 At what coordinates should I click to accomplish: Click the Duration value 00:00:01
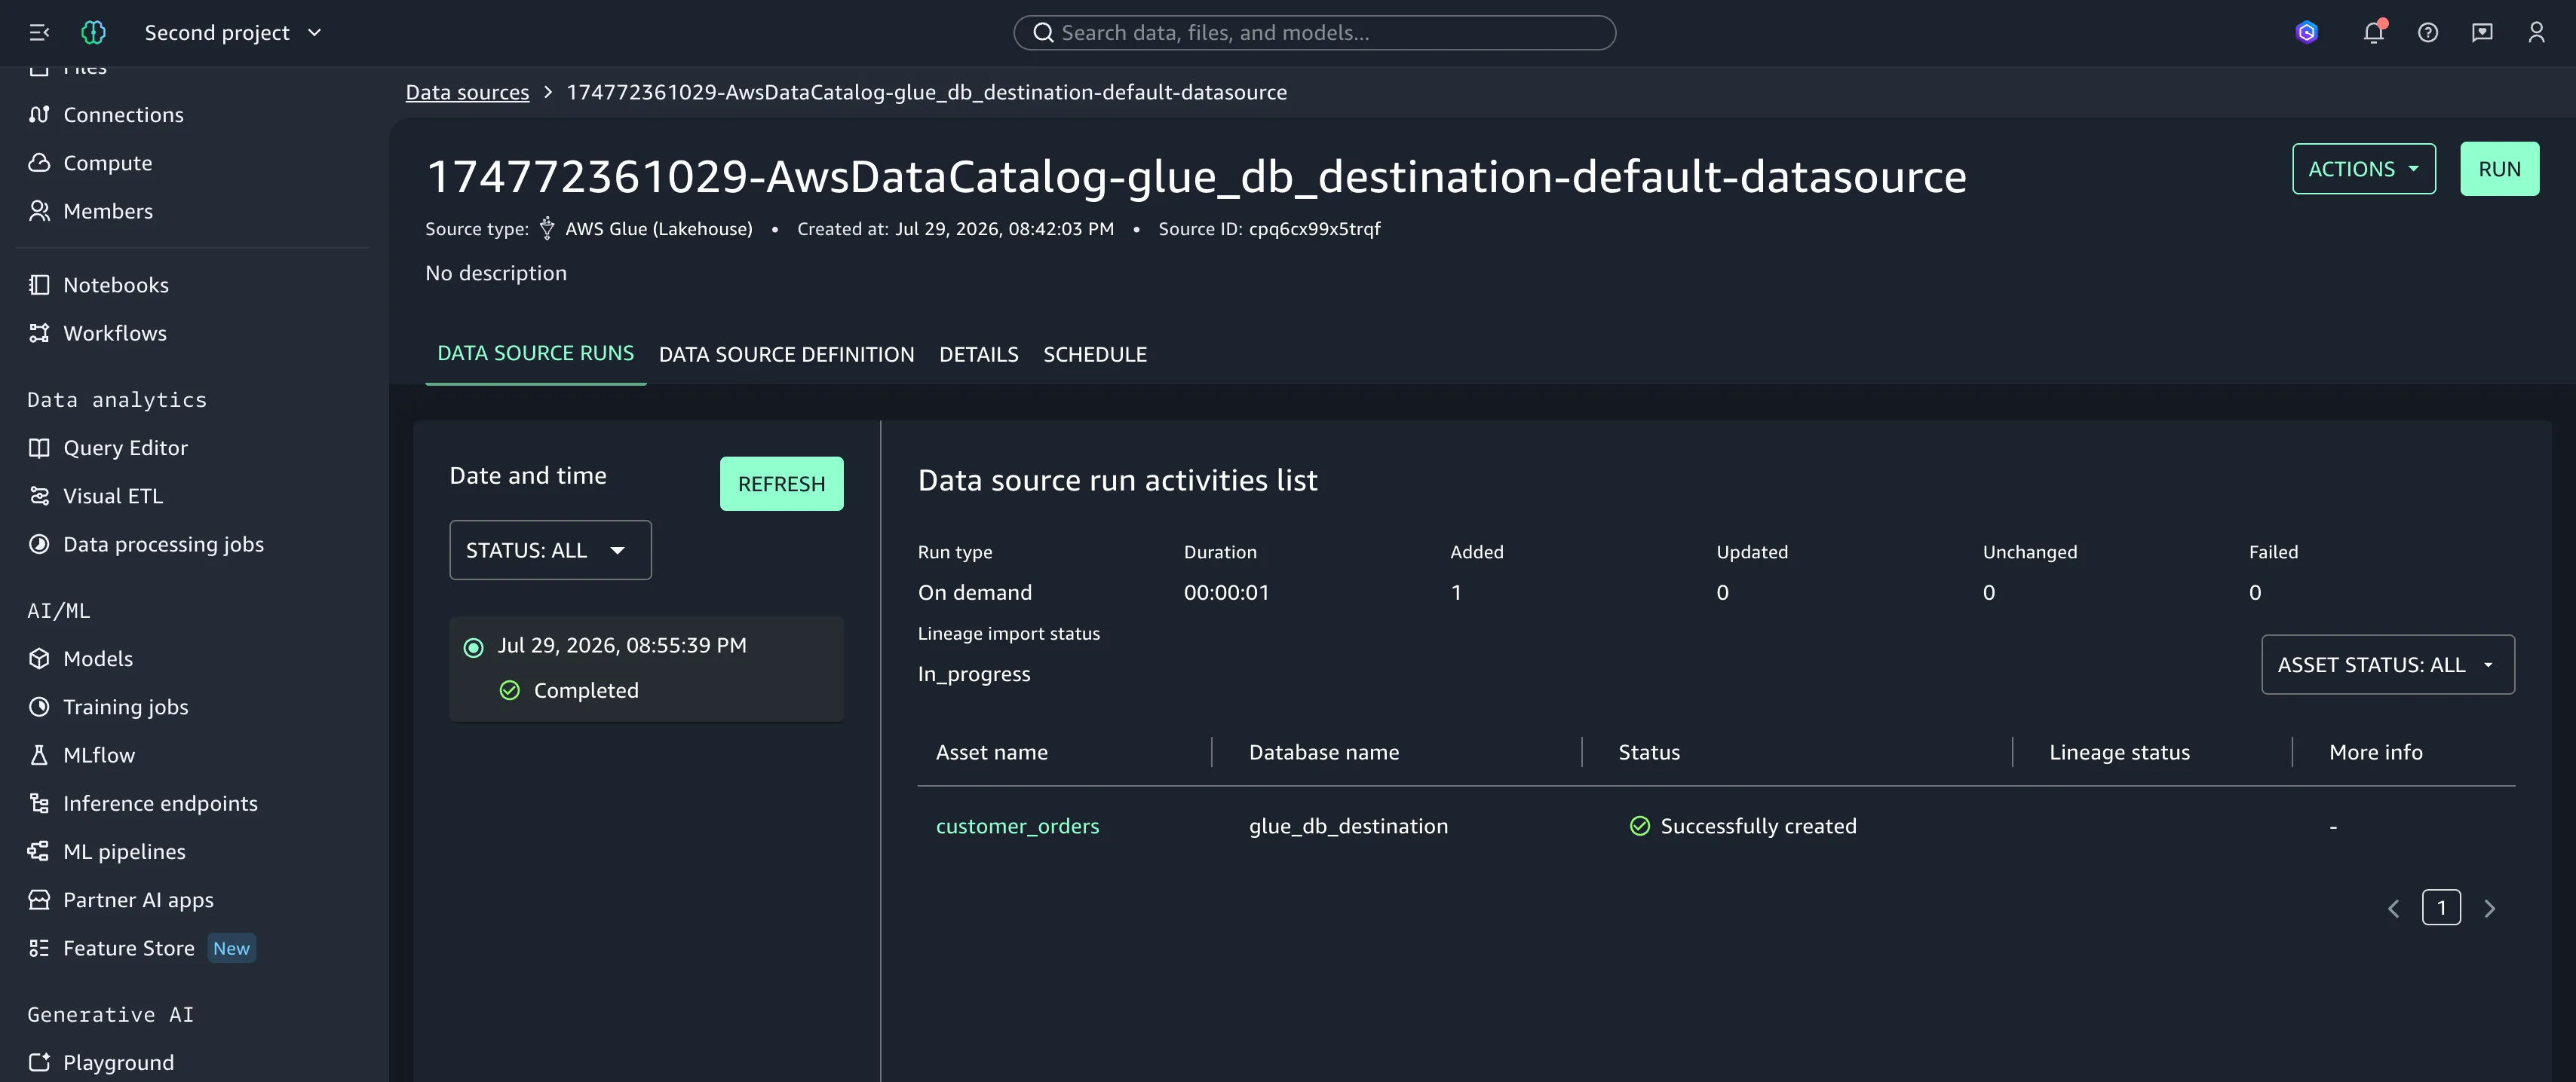[x=1226, y=592]
